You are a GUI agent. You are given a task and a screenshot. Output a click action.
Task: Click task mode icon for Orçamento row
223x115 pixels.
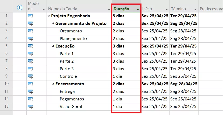click(x=30, y=31)
